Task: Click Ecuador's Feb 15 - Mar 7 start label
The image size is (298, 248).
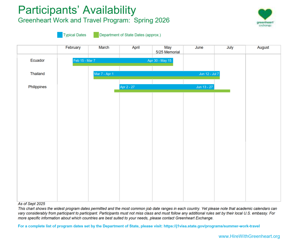Action: [x=84, y=61]
